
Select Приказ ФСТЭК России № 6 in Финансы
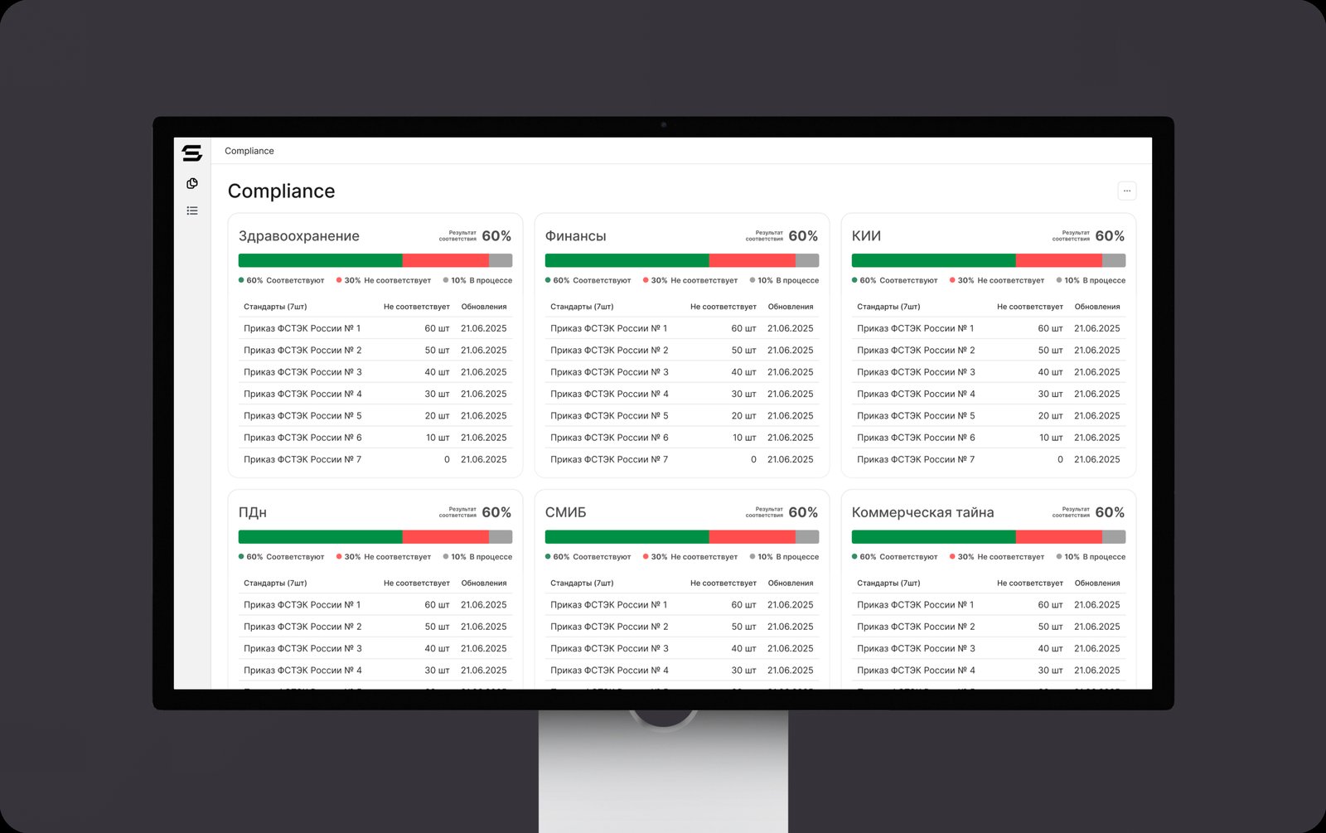click(x=682, y=438)
